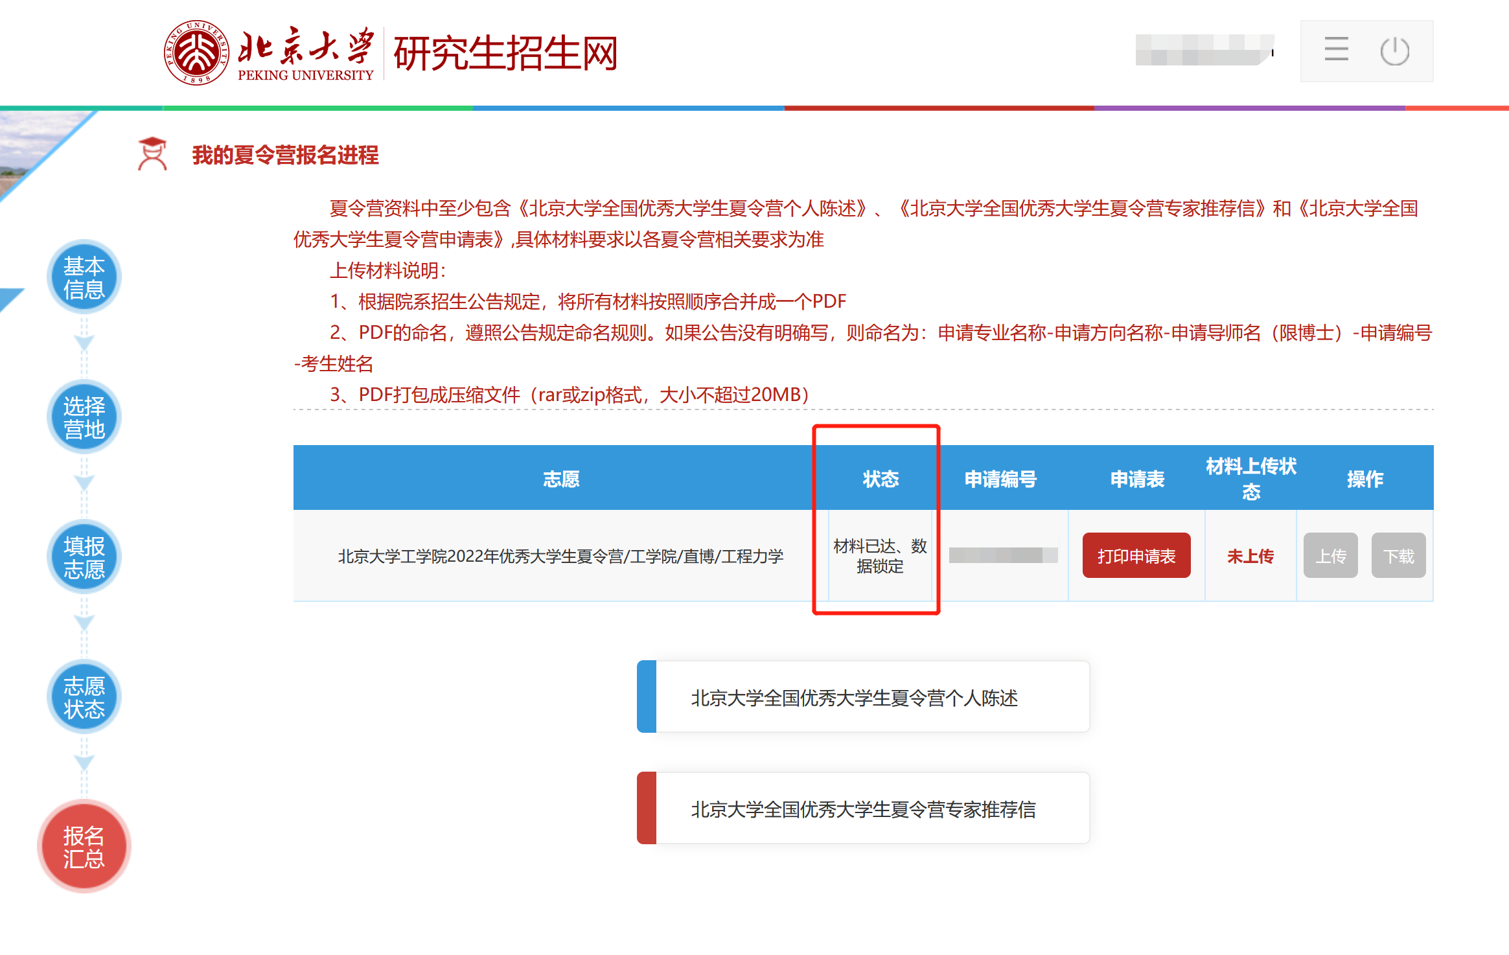The width and height of the screenshot is (1509, 955).
Task: Open the 基本信息 step circle
Action: (84, 277)
